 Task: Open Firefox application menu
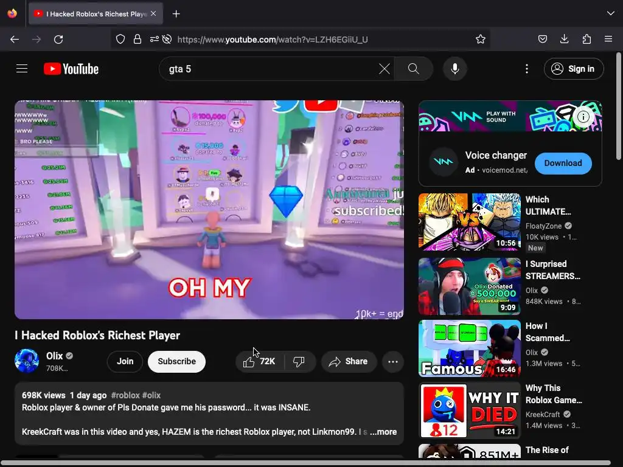[608, 39]
